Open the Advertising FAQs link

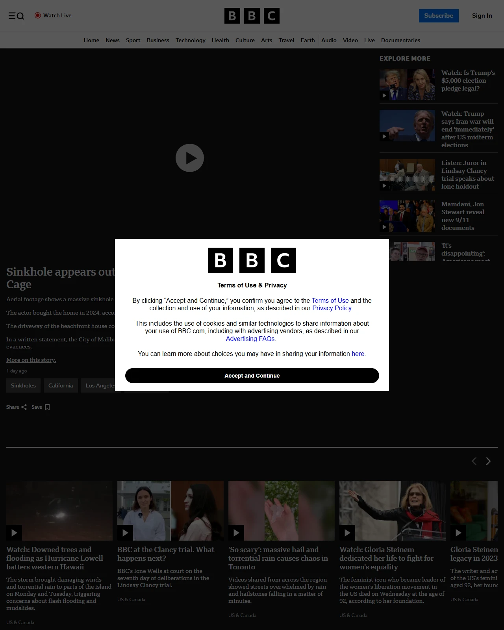coord(251,339)
